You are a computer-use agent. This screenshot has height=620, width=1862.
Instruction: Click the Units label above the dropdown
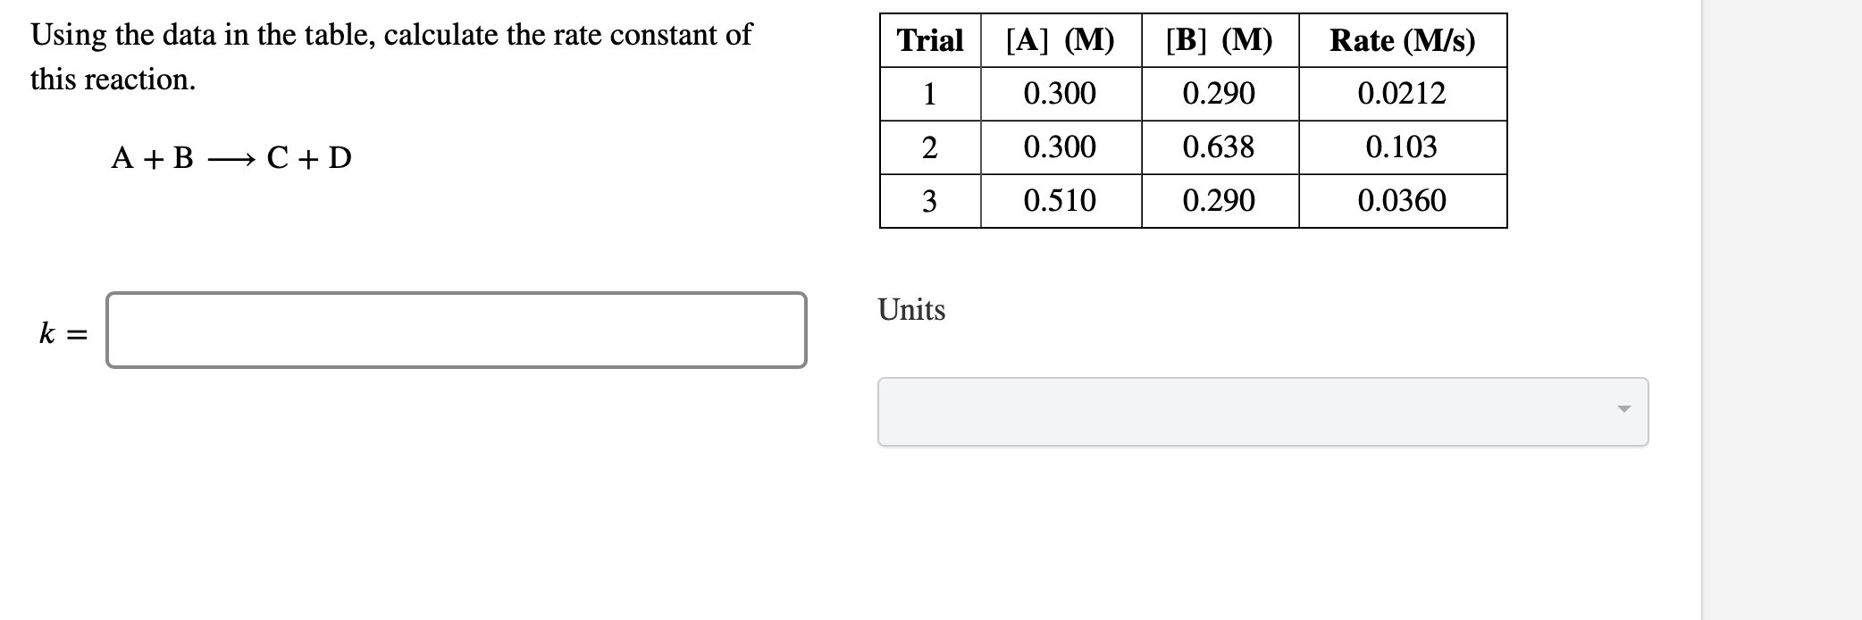point(910,309)
